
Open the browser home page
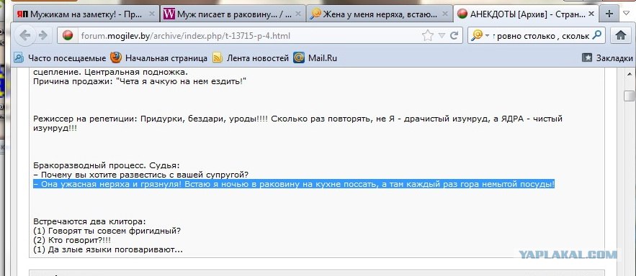click(x=621, y=36)
